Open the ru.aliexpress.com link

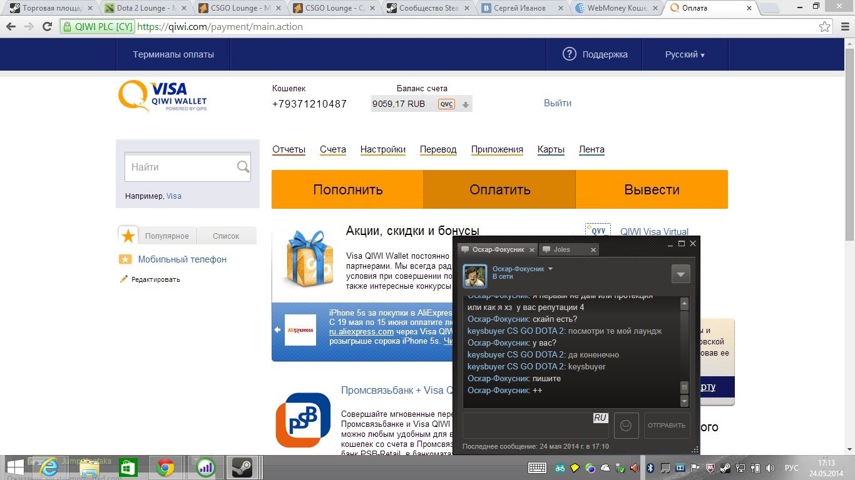[x=361, y=332]
